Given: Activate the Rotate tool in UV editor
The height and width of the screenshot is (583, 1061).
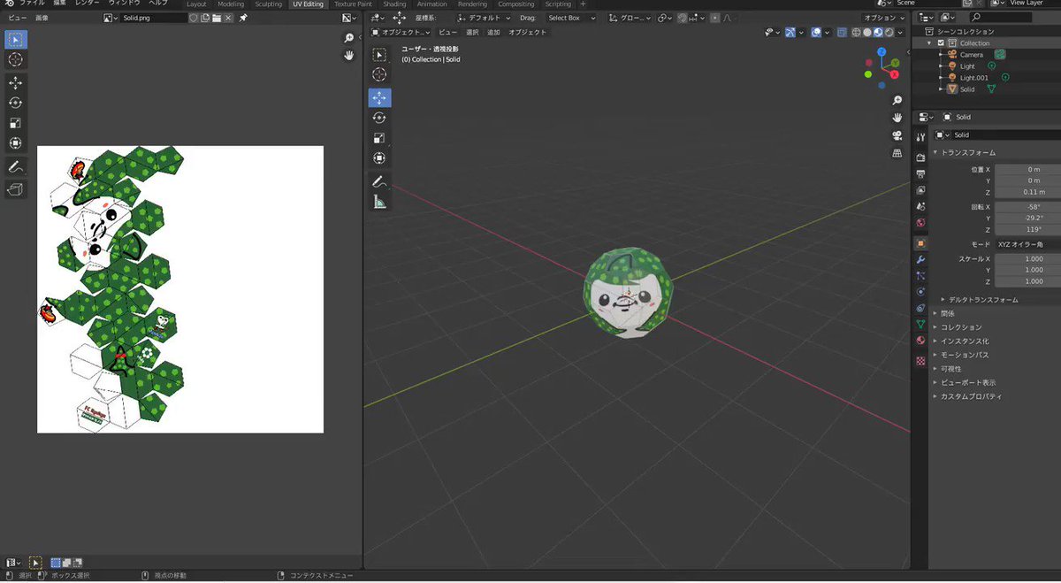Looking at the screenshot, I should click(15, 103).
